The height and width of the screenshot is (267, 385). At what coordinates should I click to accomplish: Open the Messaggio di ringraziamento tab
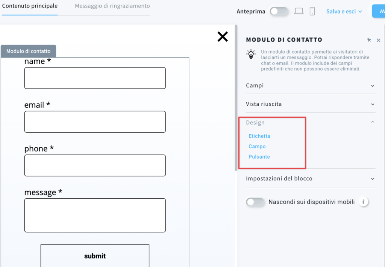[112, 6]
